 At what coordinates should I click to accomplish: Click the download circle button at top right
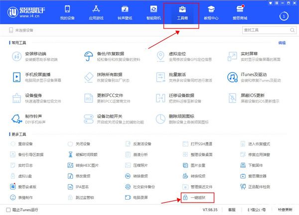tap(283, 16)
